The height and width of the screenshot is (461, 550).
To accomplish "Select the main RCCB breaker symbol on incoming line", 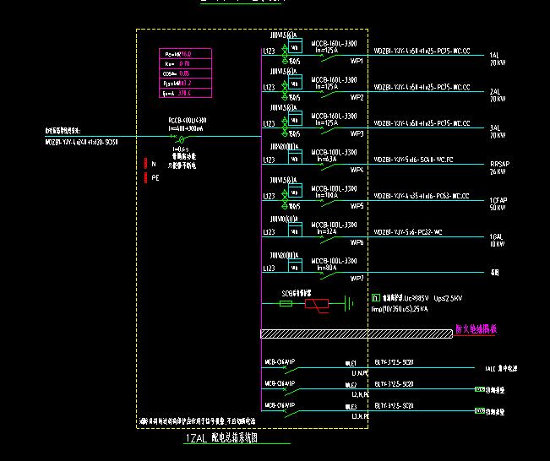I will [x=178, y=137].
